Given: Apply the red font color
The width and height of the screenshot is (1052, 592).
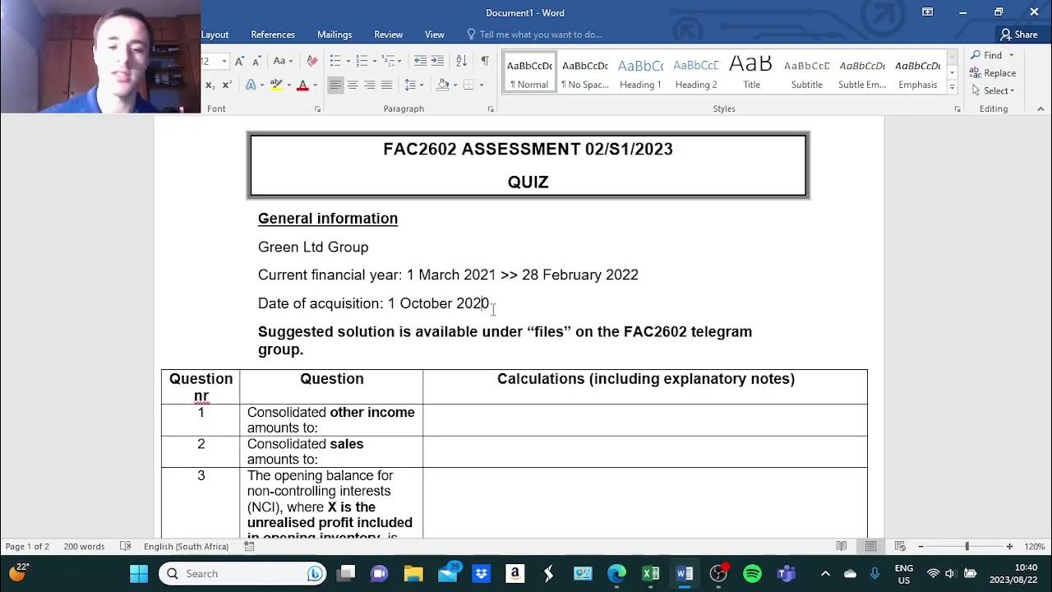Looking at the screenshot, I should pyautogui.click(x=302, y=85).
